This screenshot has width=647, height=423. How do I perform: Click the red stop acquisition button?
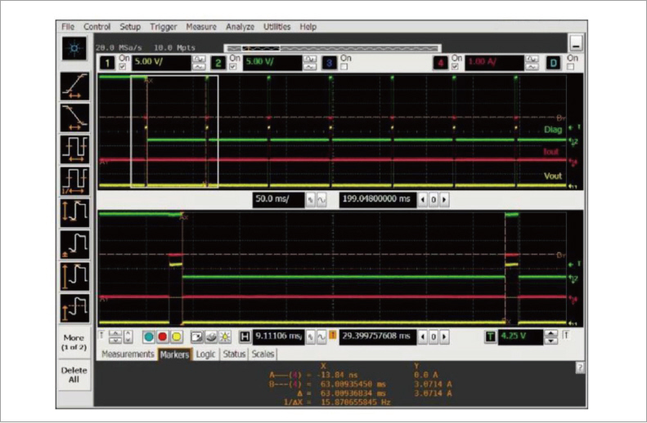(x=162, y=336)
